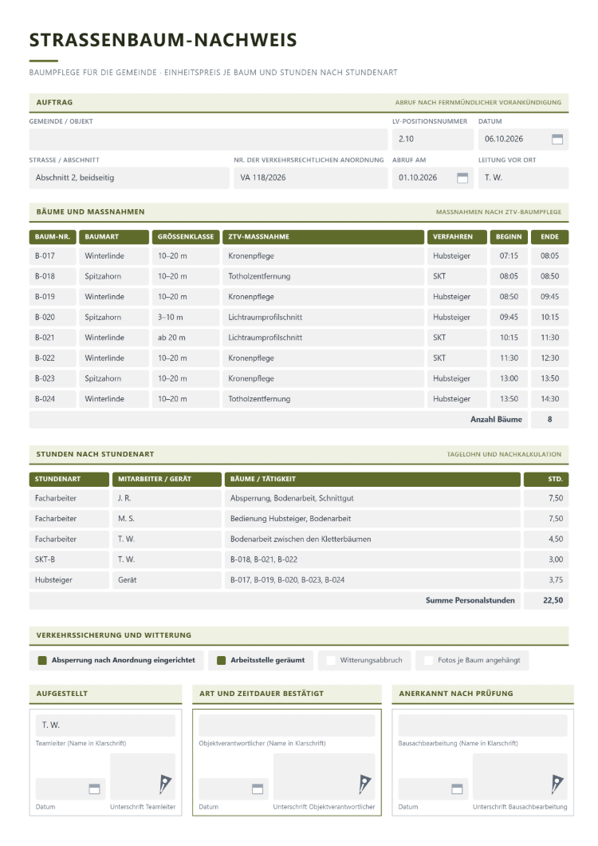Open calendar picker in Datum field 06.10.2026

click(557, 139)
